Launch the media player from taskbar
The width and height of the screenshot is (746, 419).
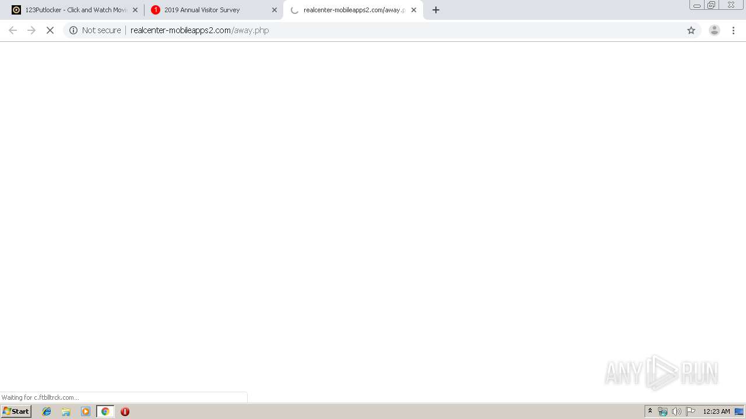86,411
